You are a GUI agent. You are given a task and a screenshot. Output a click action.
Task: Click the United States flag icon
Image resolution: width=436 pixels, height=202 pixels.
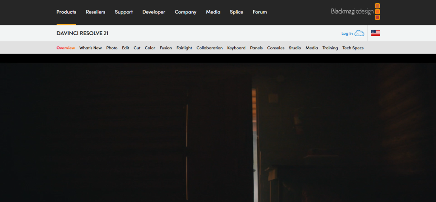click(x=376, y=33)
